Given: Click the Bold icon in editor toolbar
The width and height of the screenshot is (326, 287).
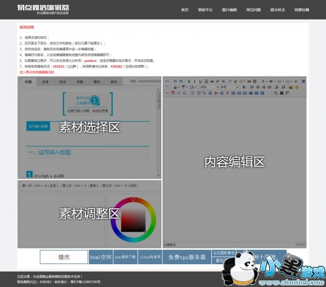Looking at the screenshot, I should [x=188, y=81].
